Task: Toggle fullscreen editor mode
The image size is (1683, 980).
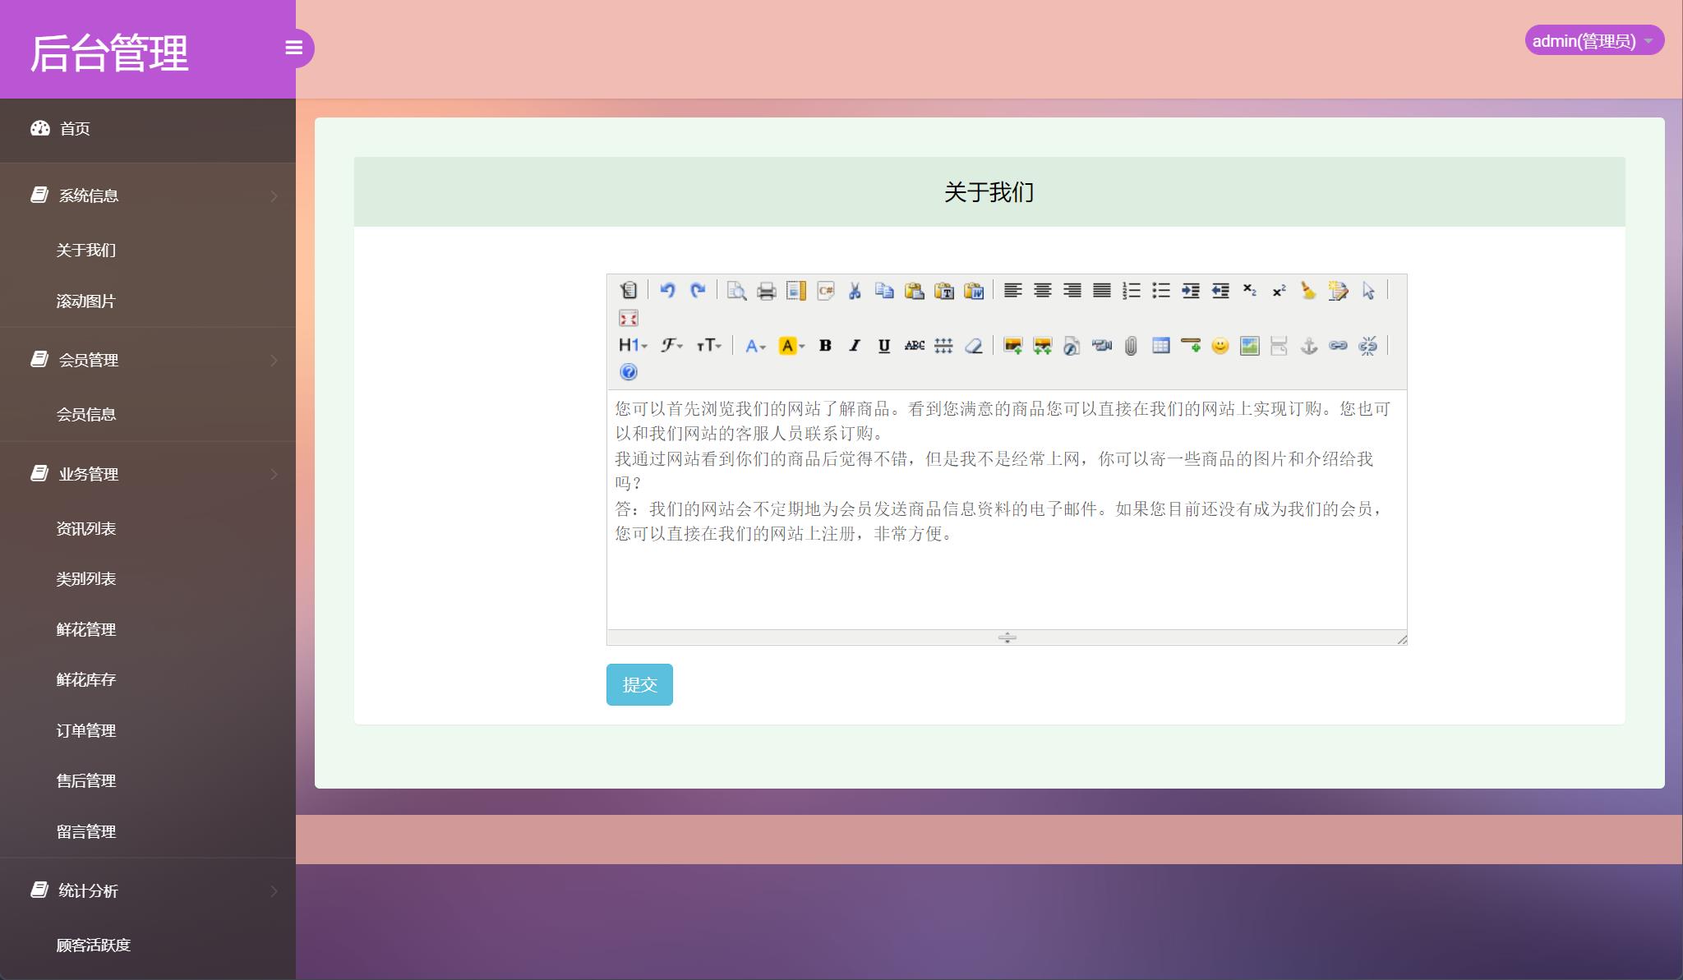Action: click(x=629, y=318)
